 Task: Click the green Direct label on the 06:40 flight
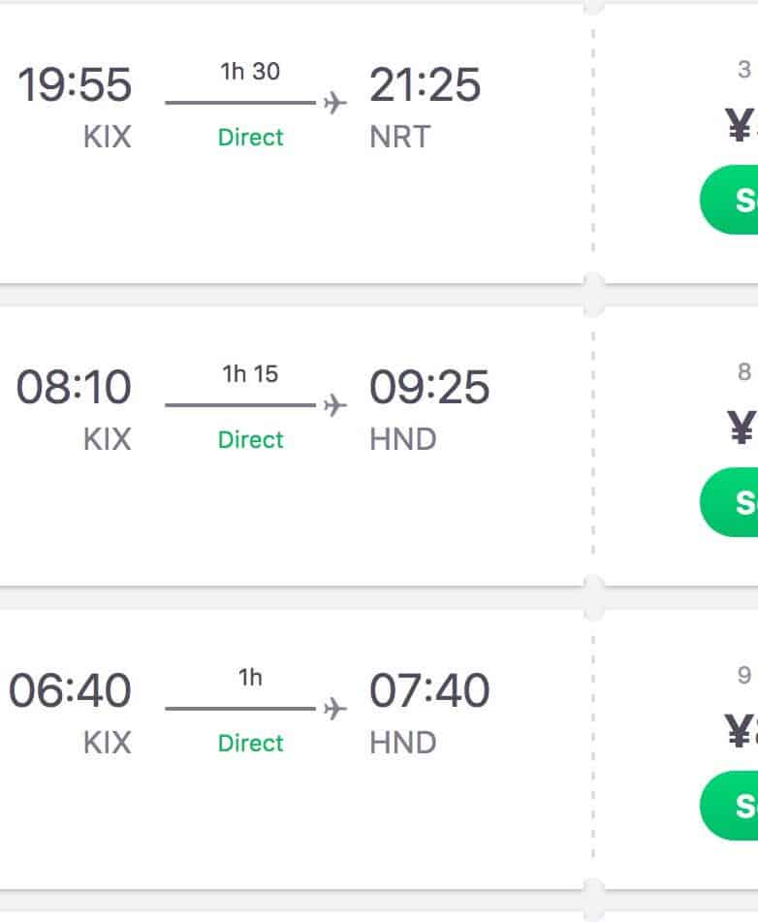click(250, 744)
